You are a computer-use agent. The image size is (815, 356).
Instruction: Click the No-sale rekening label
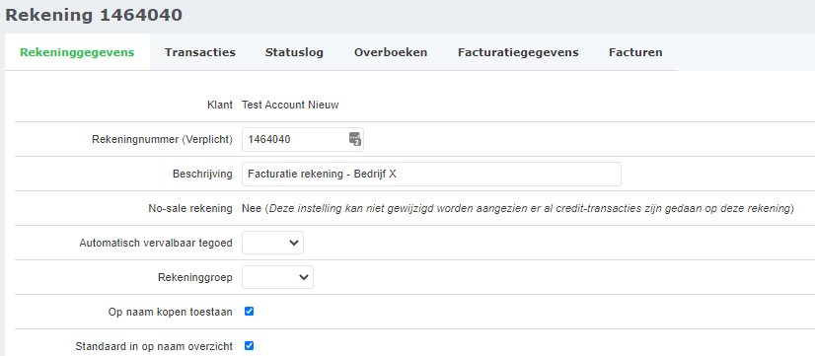tap(190, 208)
